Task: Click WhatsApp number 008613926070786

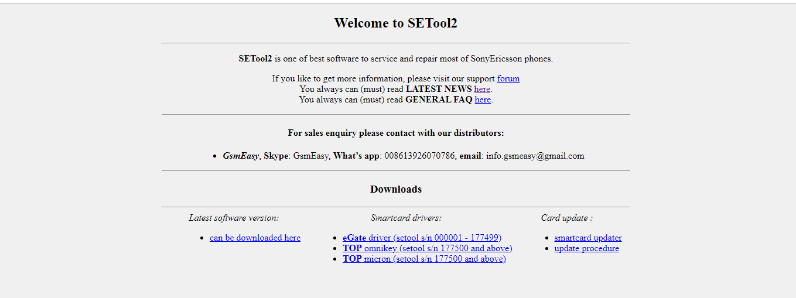Action: pyautogui.click(x=419, y=156)
